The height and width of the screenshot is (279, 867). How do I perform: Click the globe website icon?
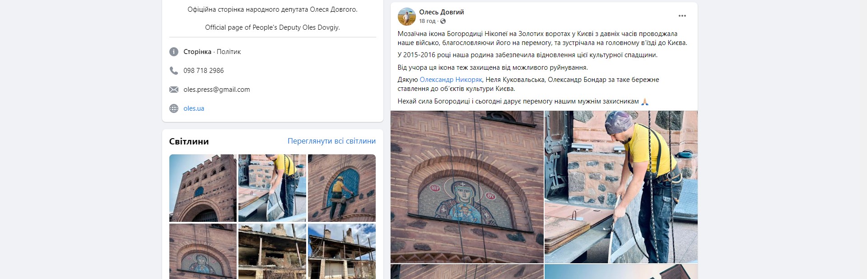pos(174,108)
